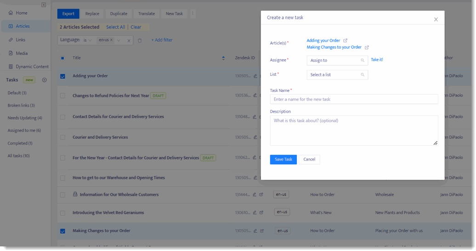Clear the Language filter with X
This screenshot has height=251, width=476.
(129, 41)
